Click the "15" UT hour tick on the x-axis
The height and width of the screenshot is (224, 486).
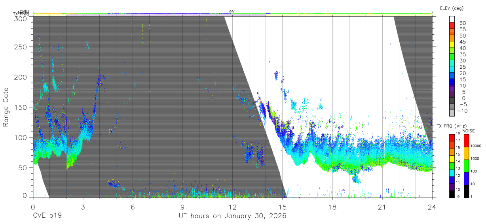[283, 207]
